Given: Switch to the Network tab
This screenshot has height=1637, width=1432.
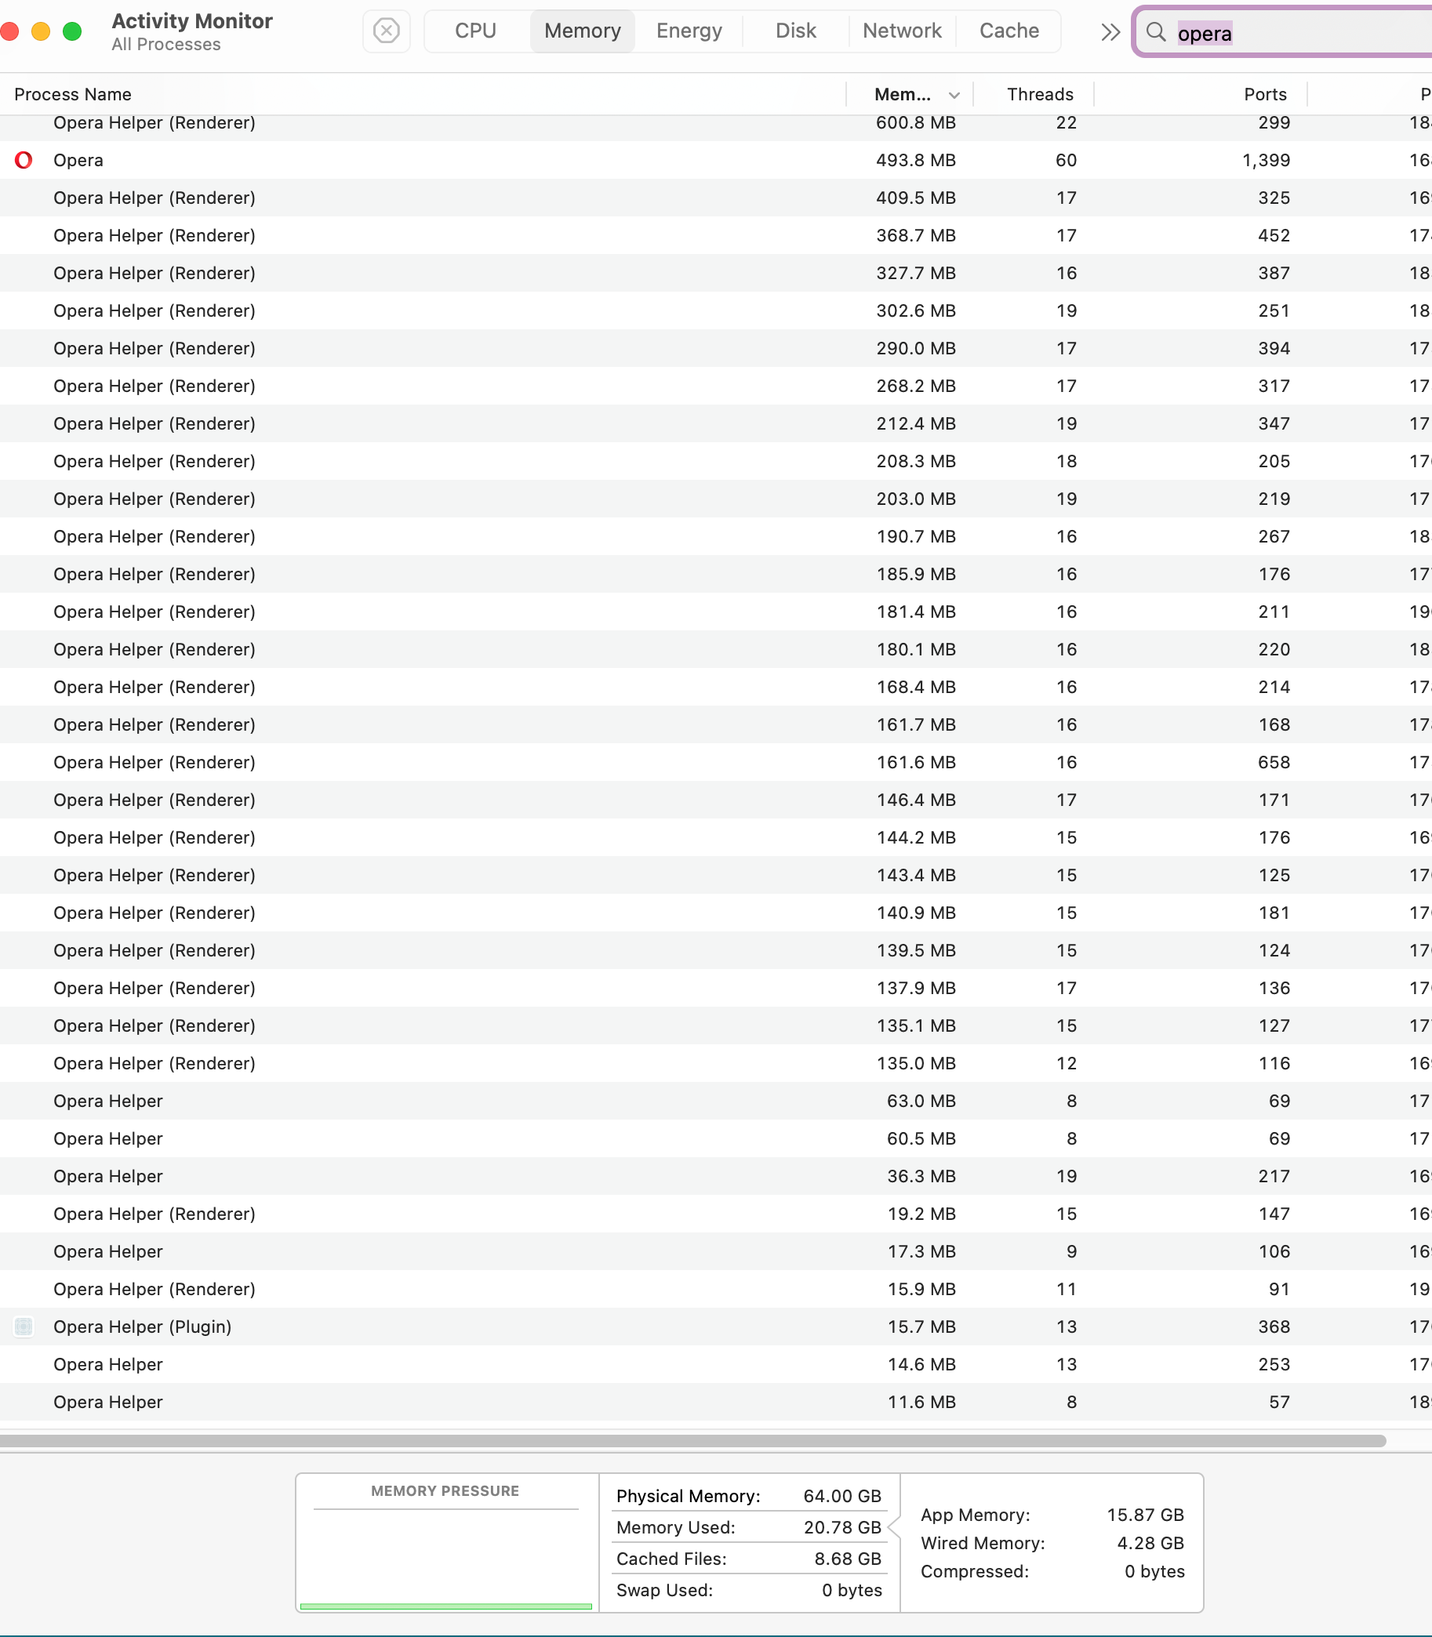Looking at the screenshot, I should 902,31.
